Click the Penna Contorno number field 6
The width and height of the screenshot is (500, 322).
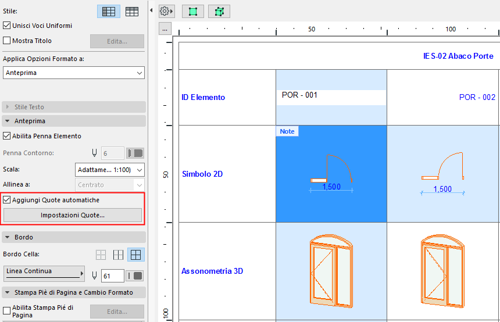coord(113,153)
